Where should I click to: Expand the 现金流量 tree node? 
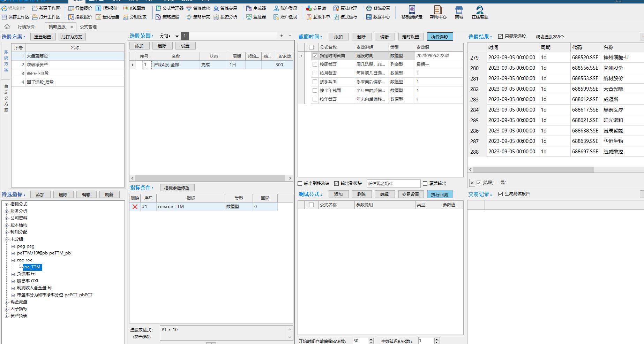coord(7,302)
